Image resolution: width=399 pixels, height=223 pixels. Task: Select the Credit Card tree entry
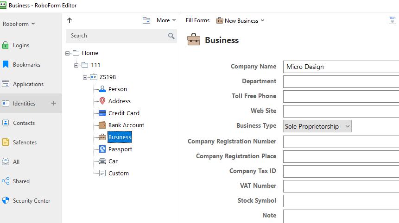[123, 113]
